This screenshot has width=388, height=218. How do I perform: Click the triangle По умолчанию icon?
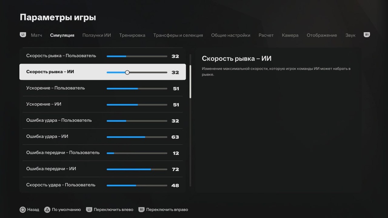tap(47, 210)
